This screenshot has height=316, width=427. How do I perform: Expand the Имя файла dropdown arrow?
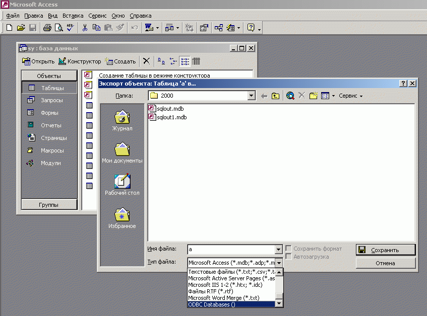point(278,249)
